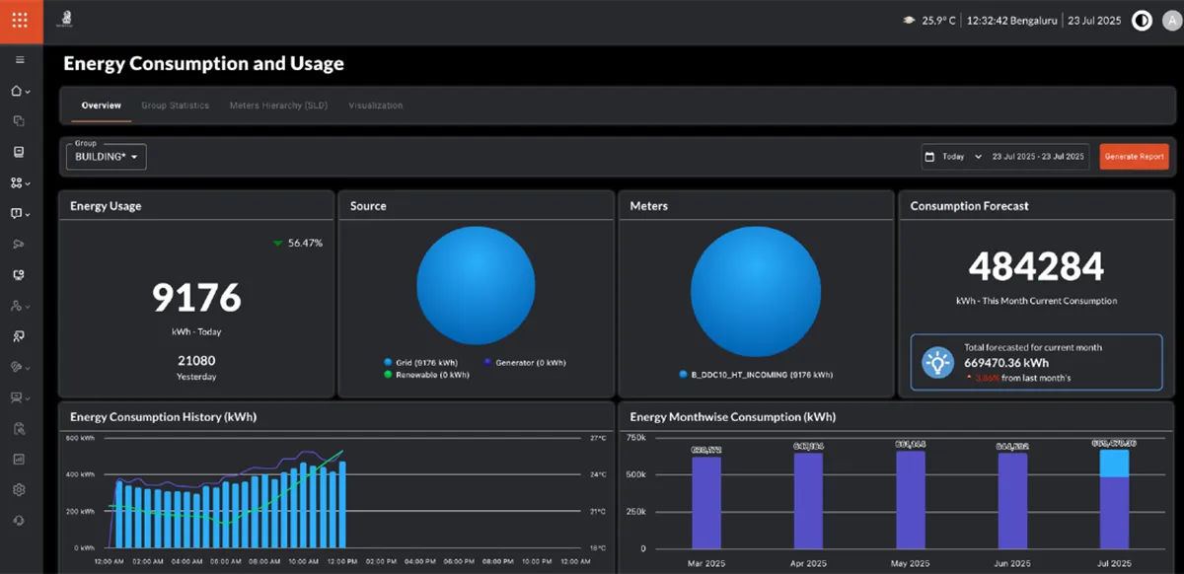This screenshot has width=1184, height=574.
Task: Open the bar chart reports sidebar icon
Action: [18, 460]
